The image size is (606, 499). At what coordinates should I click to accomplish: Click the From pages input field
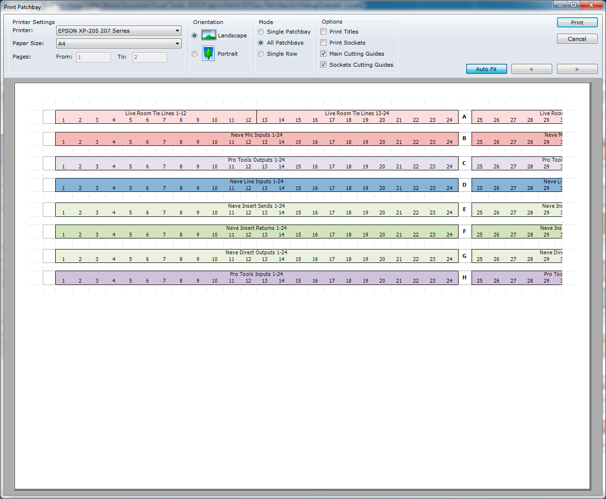tap(93, 57)
